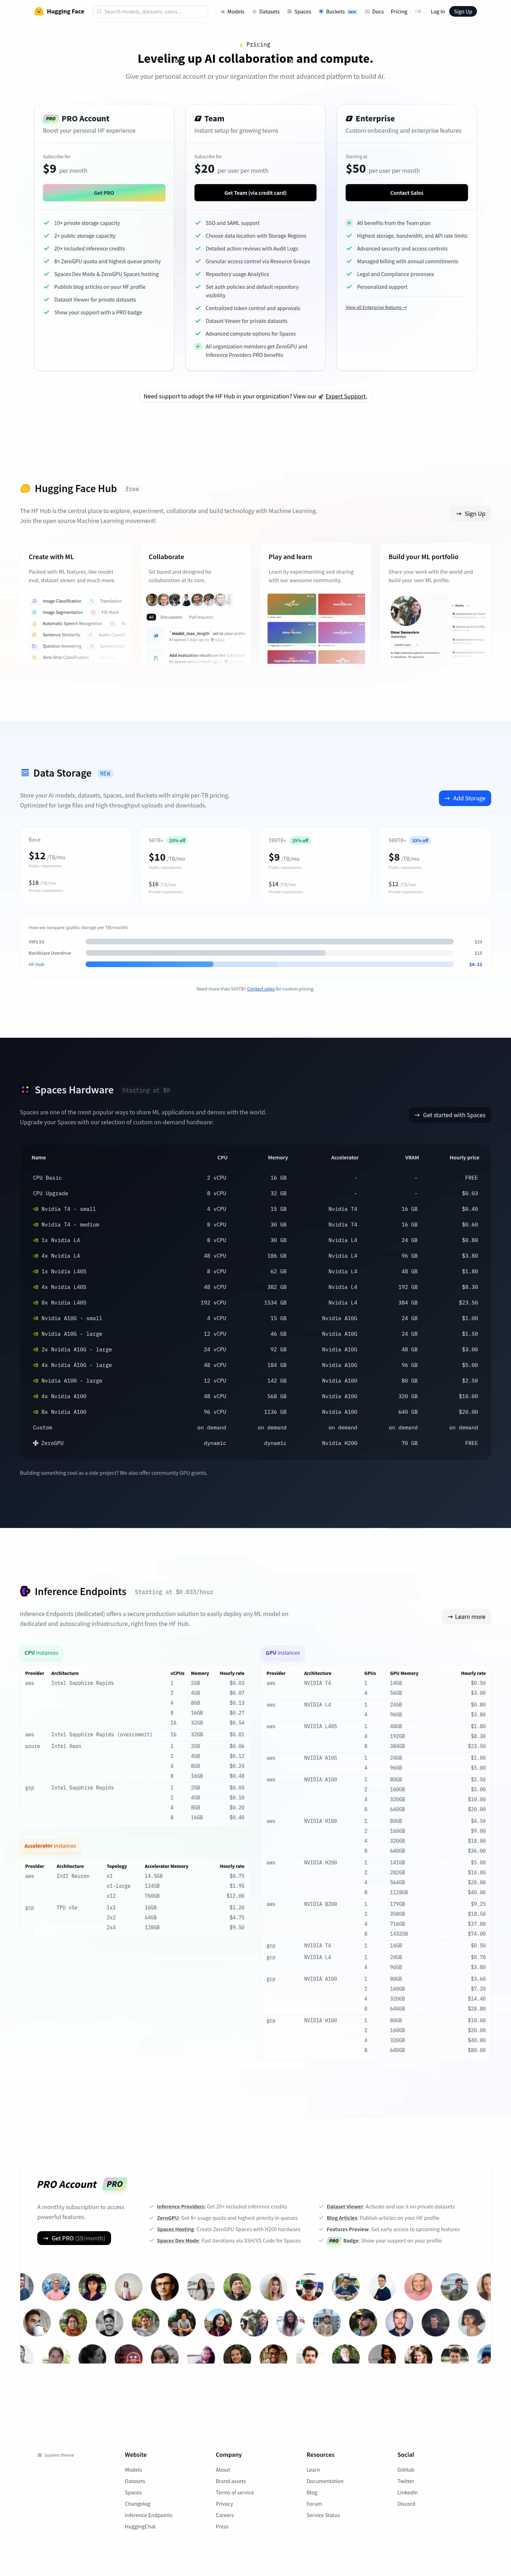The width and height of the screenshot is (511, 2576).
Task: Click the 1x Nvidia L4 row icon
Action: coord(36,1240)
